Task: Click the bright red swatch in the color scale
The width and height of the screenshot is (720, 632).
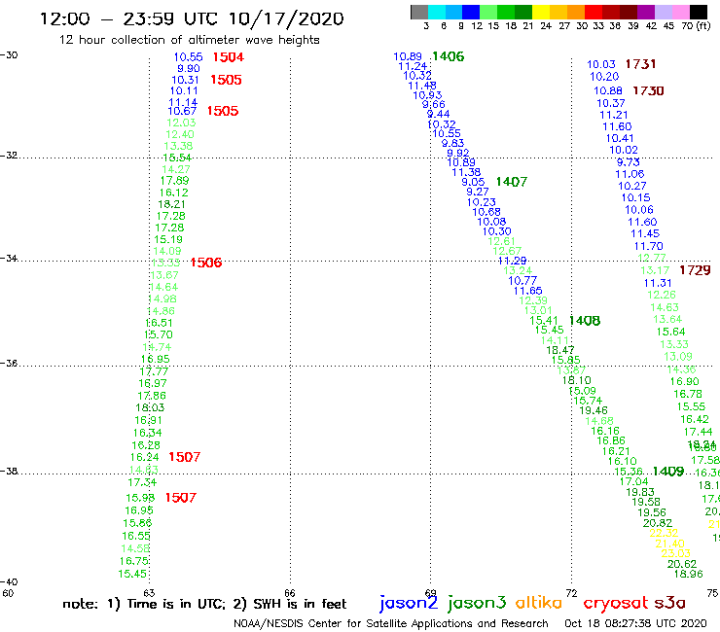Action: 594,12
